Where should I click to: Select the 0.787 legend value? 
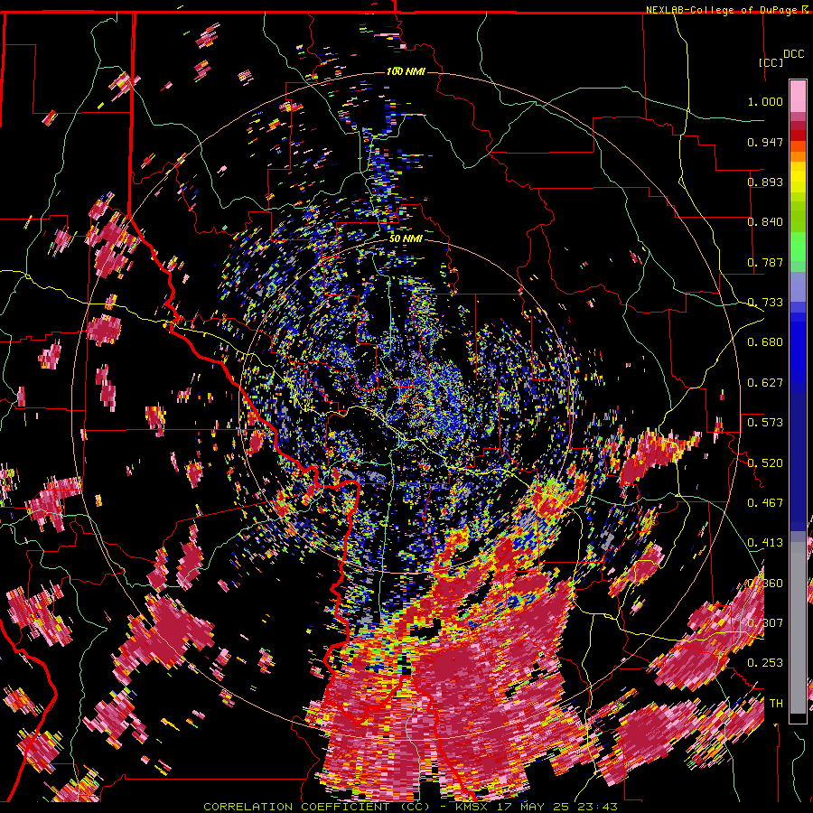pos(765,262)
